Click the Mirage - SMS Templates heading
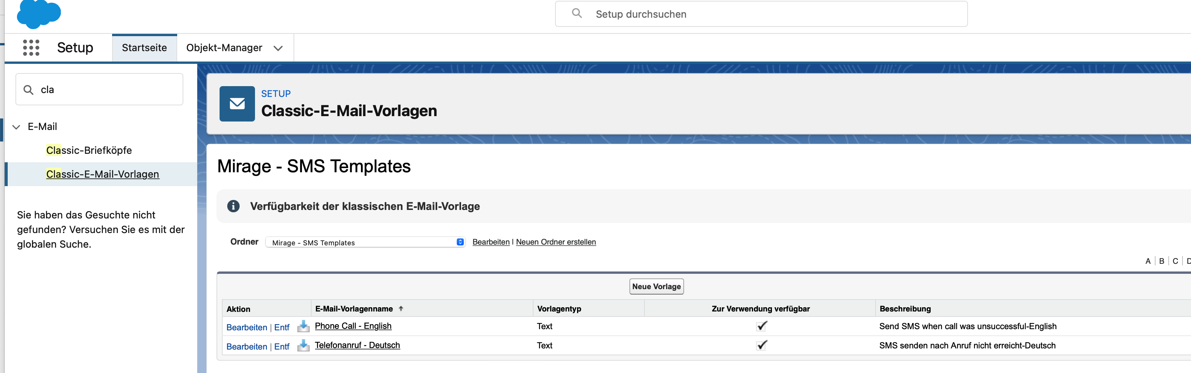 click(x=314, y=166)
